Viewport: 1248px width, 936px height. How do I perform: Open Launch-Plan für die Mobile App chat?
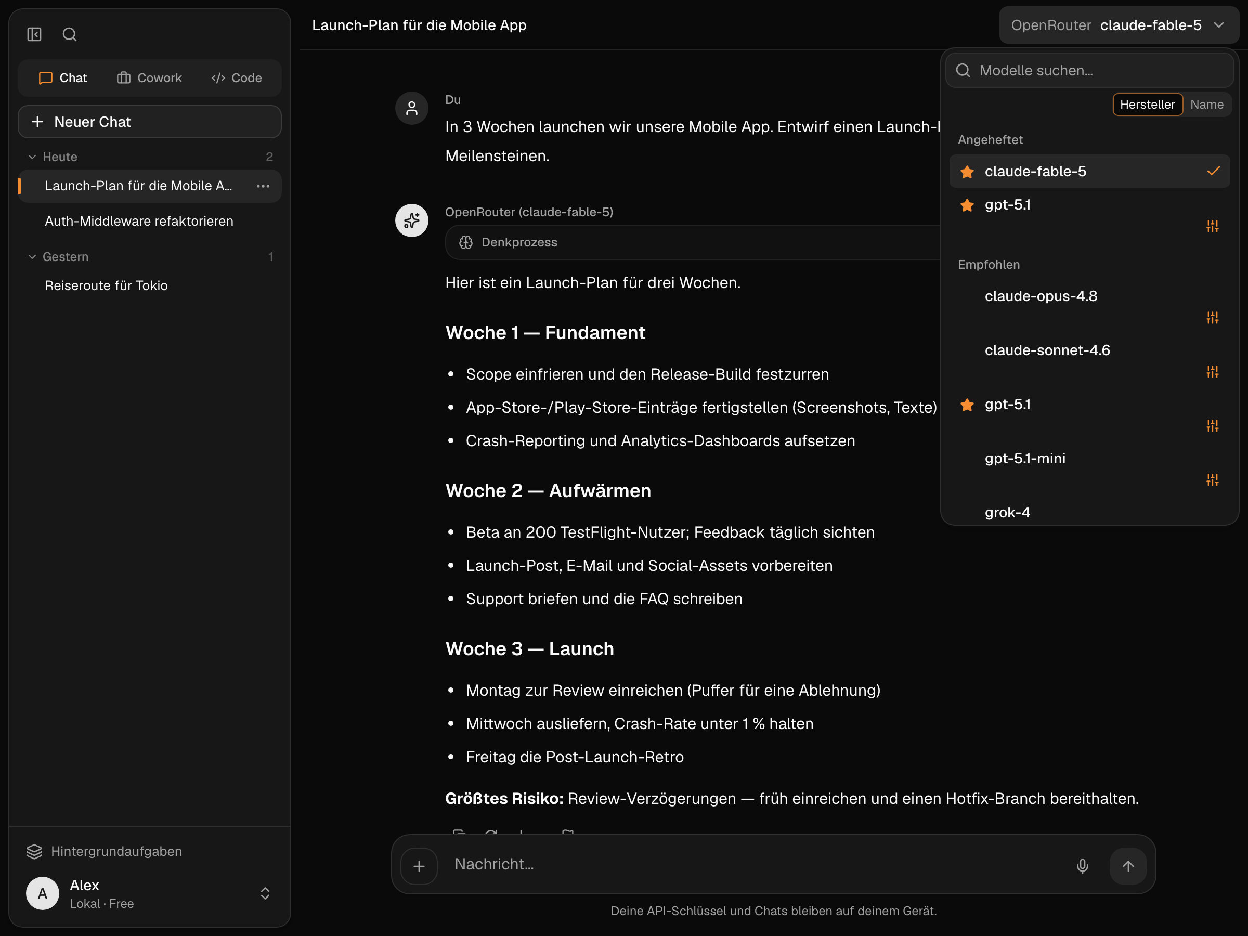150,186
